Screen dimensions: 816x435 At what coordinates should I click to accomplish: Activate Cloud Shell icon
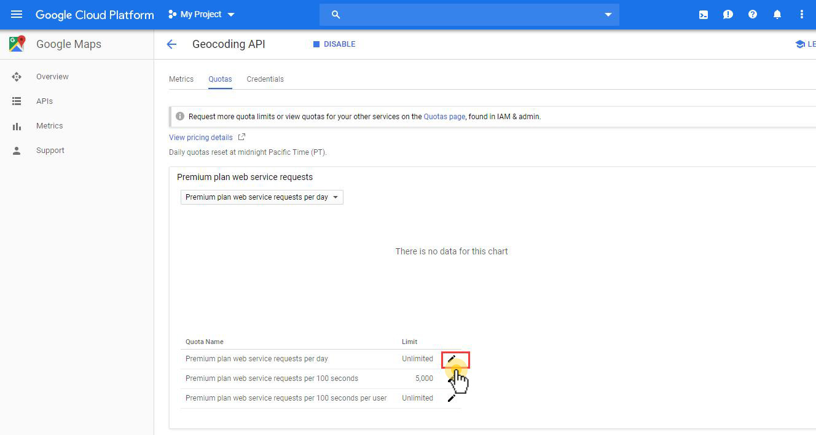click(704, 15)
